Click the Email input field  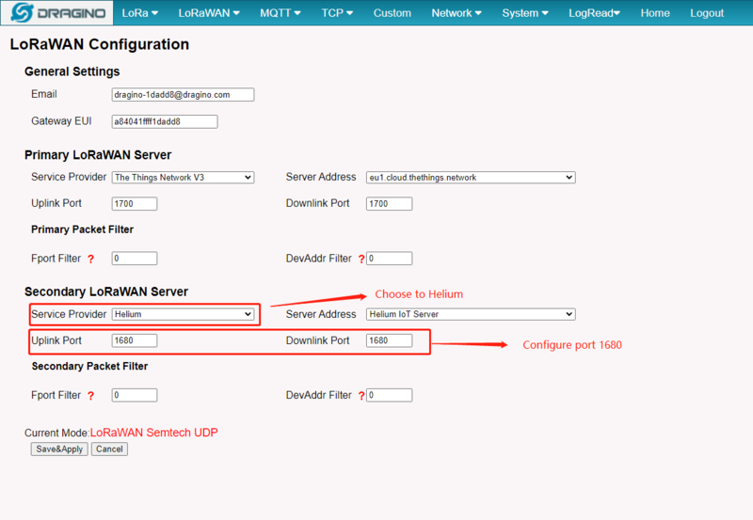[x=183, y=94]
